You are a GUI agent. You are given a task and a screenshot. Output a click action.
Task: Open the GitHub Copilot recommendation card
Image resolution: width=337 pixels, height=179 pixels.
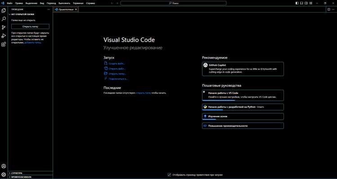tap(243, 69)
